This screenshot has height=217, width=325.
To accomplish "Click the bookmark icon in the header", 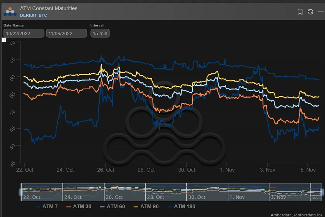I will (x=300, y=12).
